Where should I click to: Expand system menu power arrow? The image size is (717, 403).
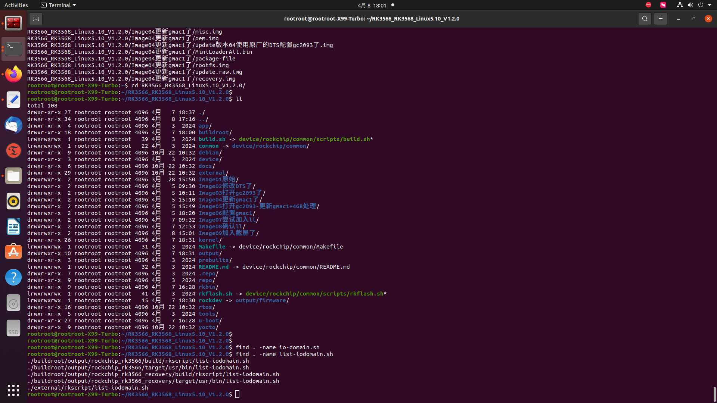[x=710, y=5]
